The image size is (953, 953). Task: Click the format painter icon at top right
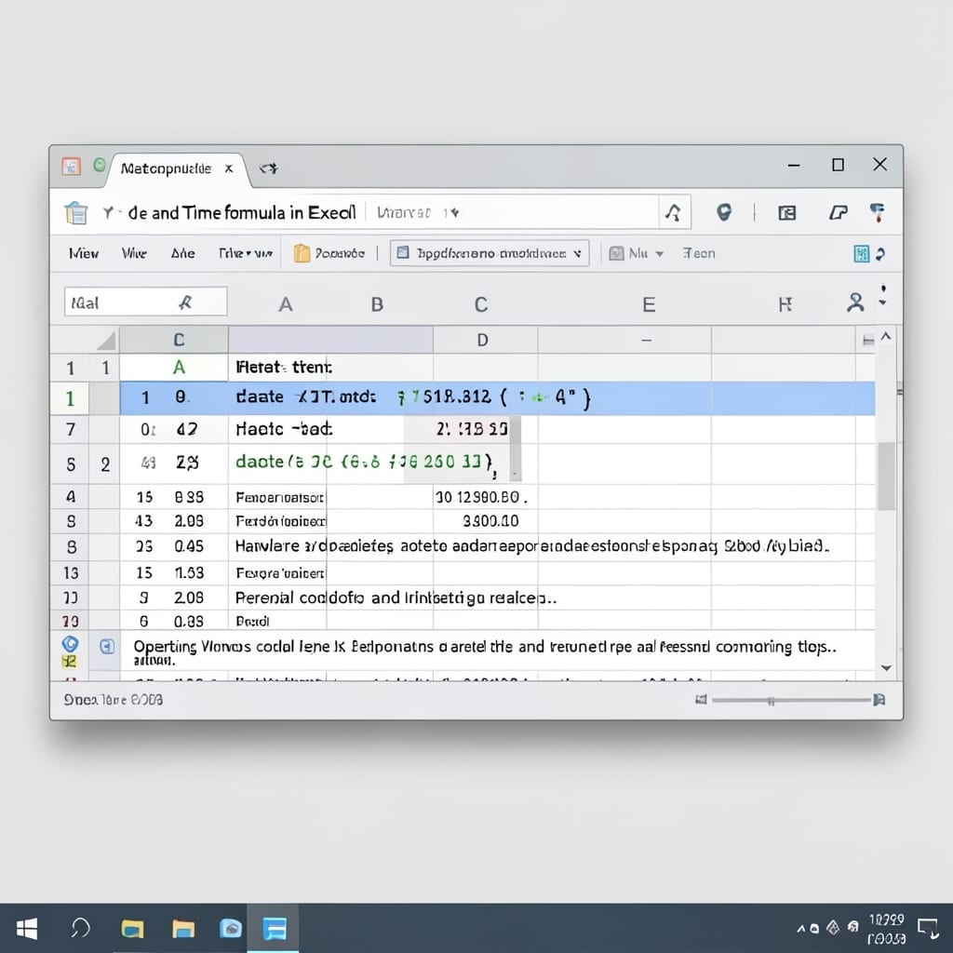pos(877,212)
